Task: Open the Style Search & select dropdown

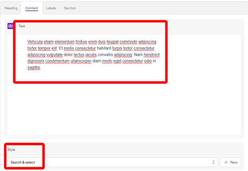Action: (x=112, y=162)
